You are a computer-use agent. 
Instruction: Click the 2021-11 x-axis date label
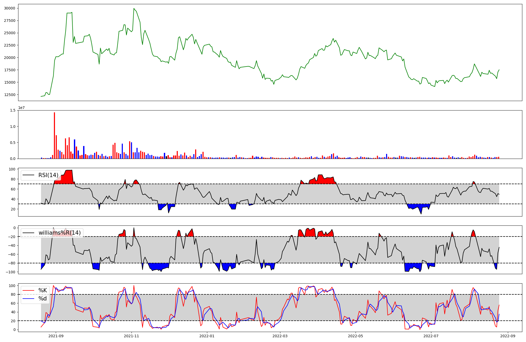(131, 336)
